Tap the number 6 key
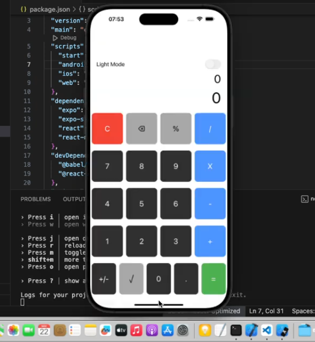Viewport: 315px width, 342px height. coord(176,204)
